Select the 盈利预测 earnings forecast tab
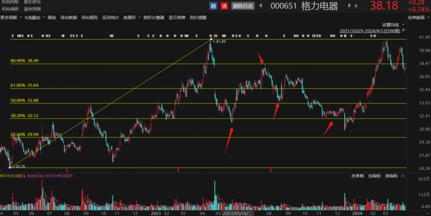431x216 pixels. [x=32, y=9]
